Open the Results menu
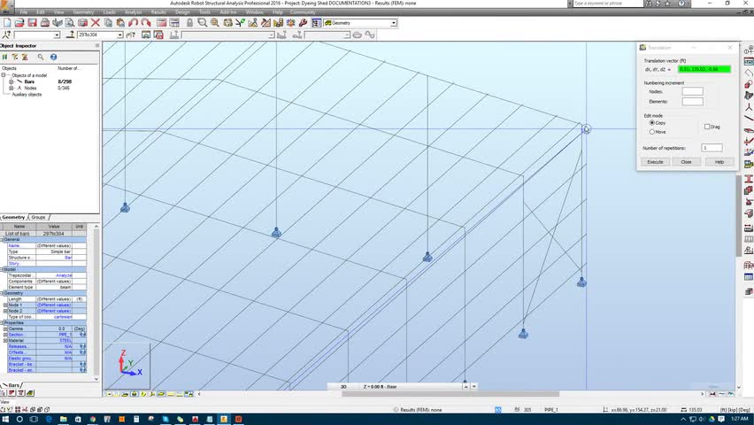The image size is (754, 425). click(x=158, y=12)
